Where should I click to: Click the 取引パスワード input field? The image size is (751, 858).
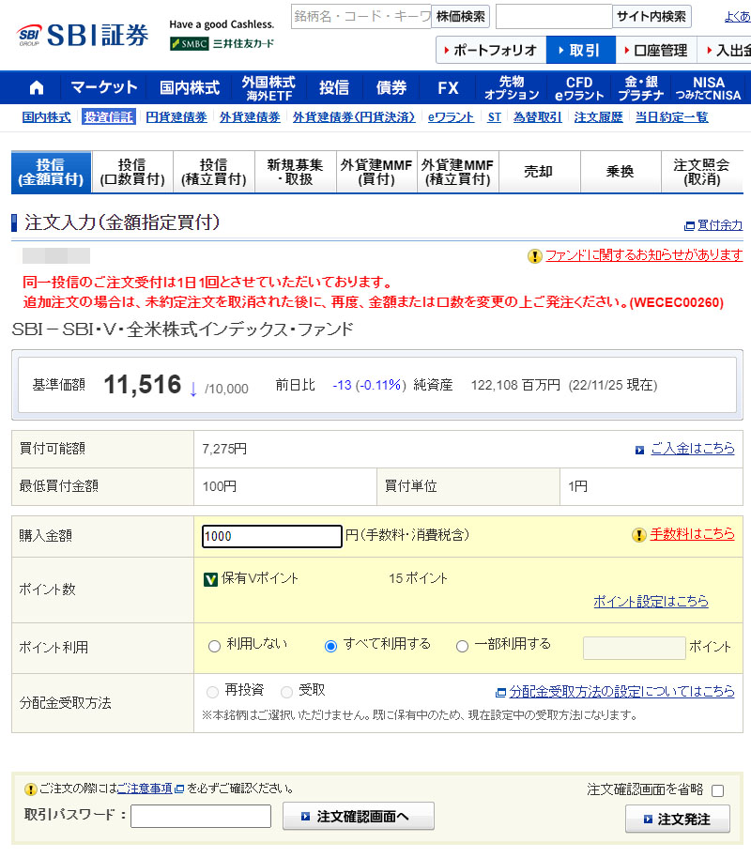point(201,816)
